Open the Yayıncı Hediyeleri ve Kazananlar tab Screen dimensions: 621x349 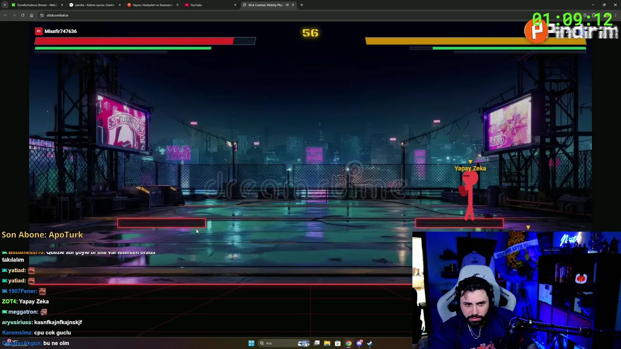pyautogui.click(x=152, y=5)
